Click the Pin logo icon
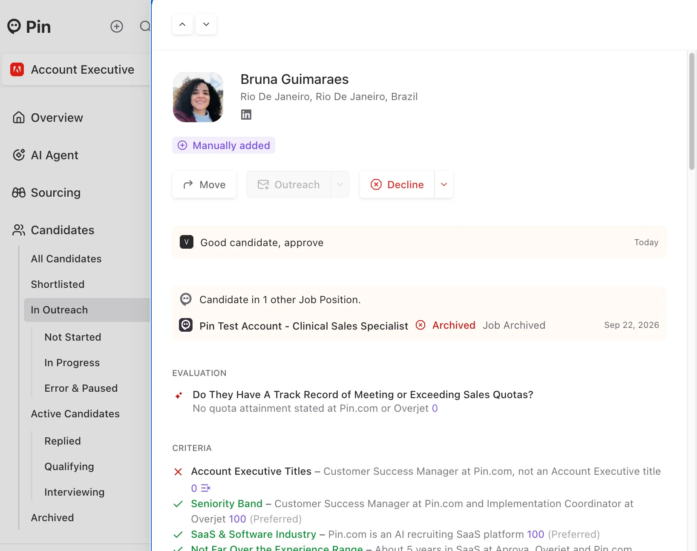697x551 pixels. (x=14, y=26)
